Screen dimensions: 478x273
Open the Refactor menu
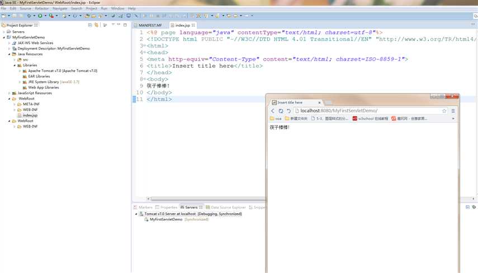point(42,8)
